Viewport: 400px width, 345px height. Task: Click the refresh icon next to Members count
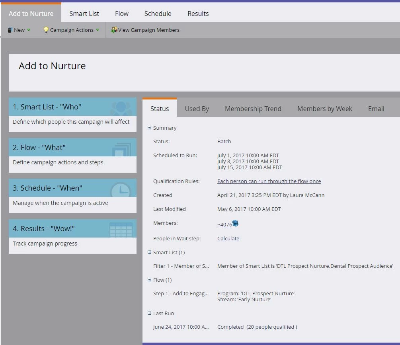[235, 224]
